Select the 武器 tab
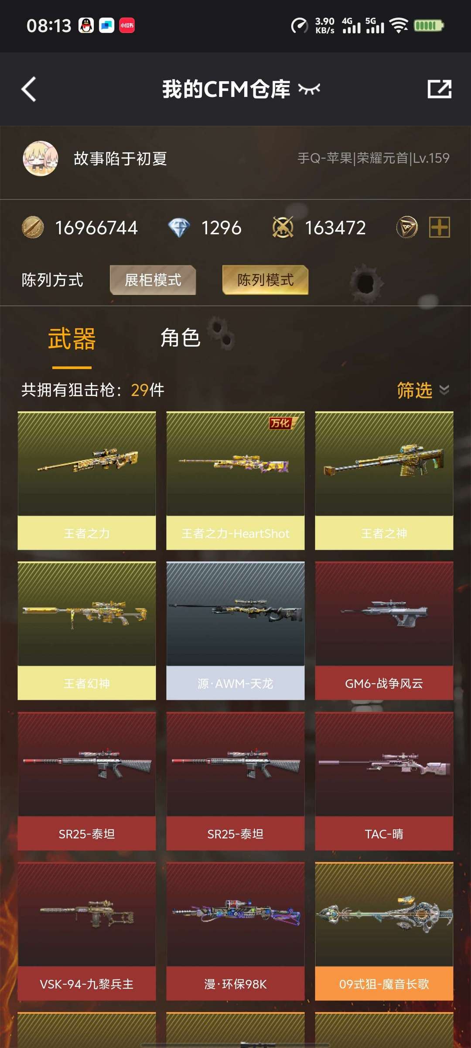This screenshot has width=471, height=1048. (72, 339)
